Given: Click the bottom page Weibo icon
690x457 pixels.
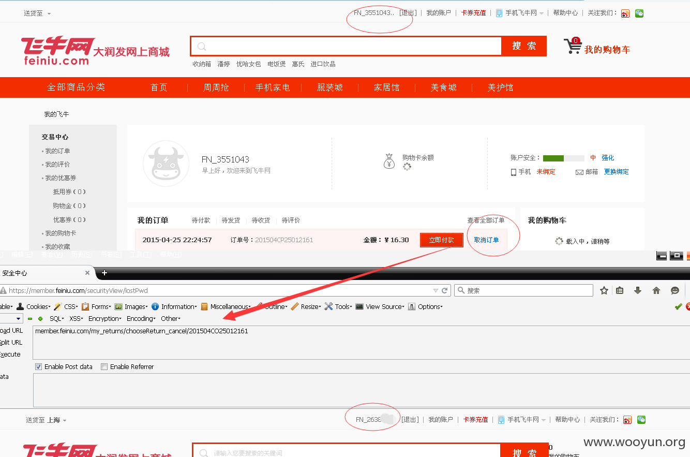Looking at the screenshot, I should pyautogui.click(x=627, y=420).
